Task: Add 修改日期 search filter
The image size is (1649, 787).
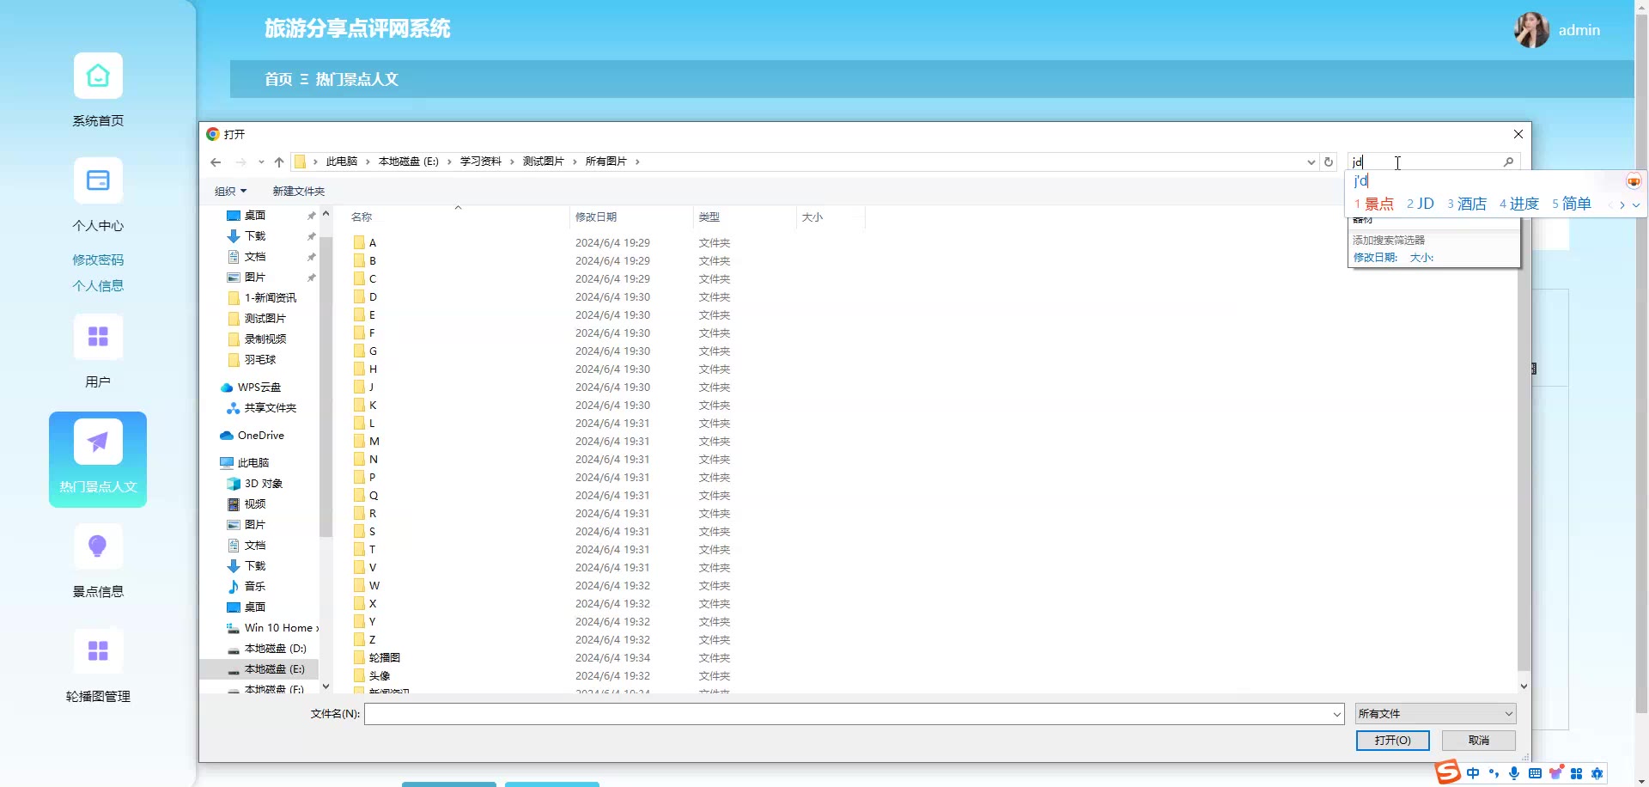Action: pos(1375,258)
